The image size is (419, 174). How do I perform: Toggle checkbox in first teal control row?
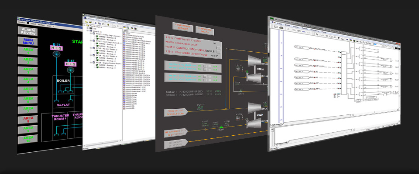(205, 66)
